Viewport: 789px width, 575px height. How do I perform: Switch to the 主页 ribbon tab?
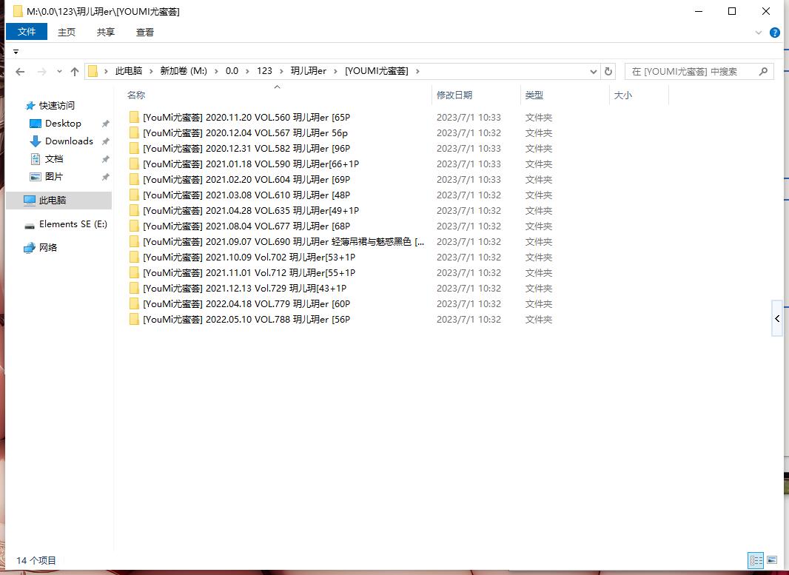pyautogui.click(x=67, y=33)
